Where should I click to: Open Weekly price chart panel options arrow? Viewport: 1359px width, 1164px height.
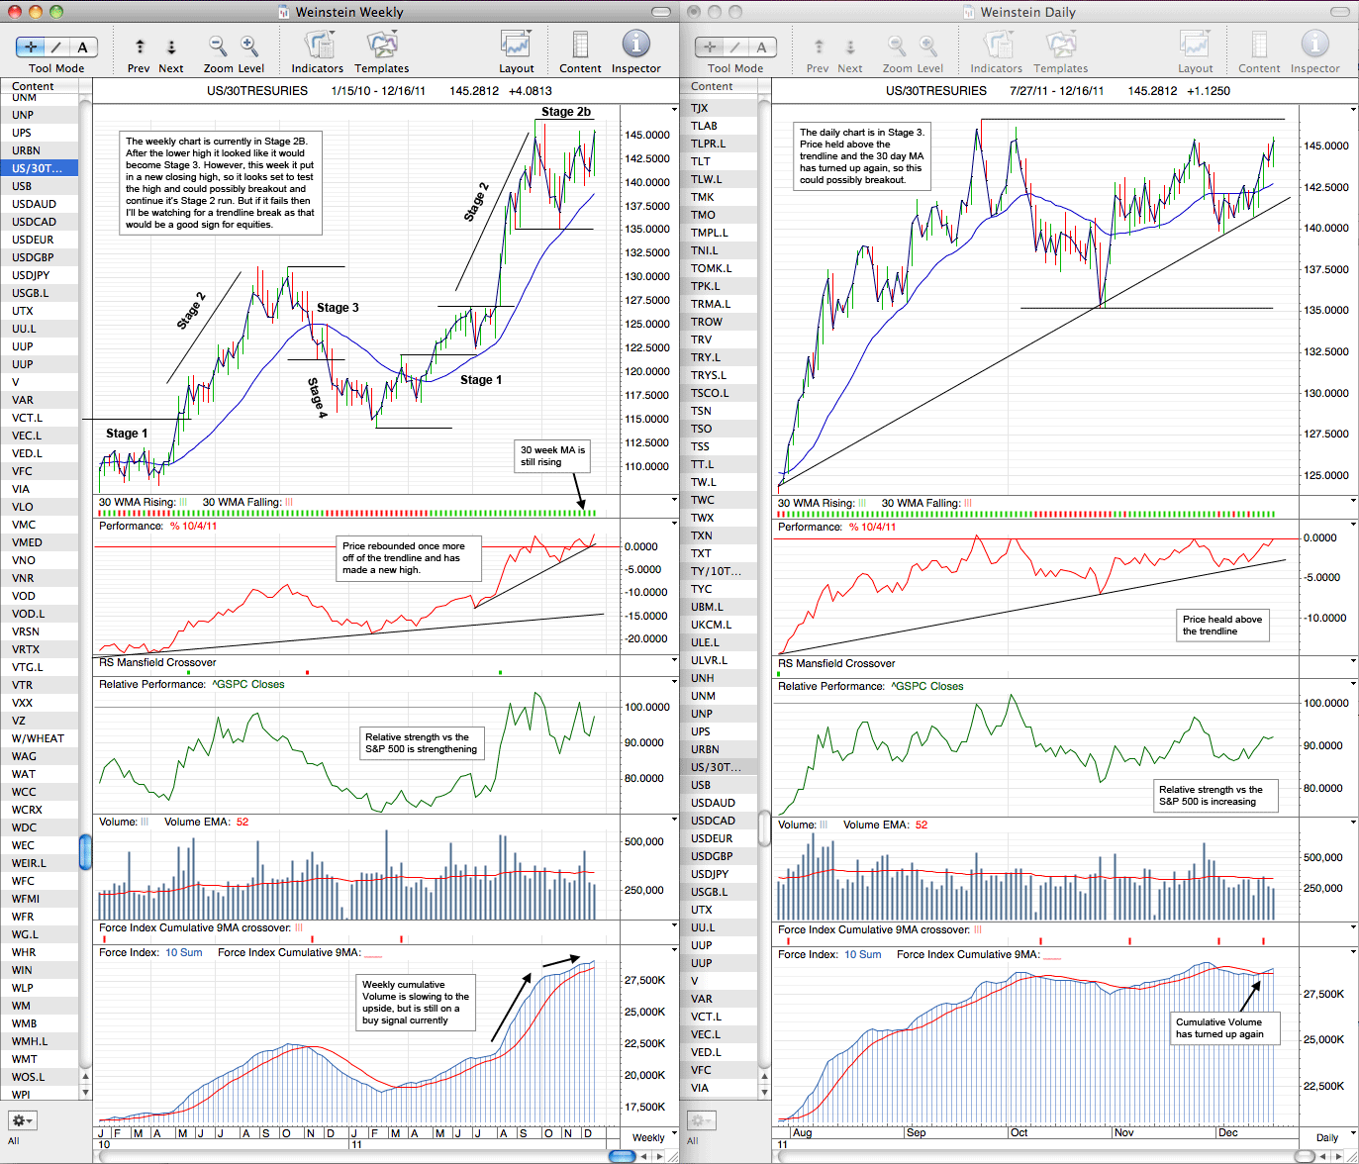coord(675,109)
